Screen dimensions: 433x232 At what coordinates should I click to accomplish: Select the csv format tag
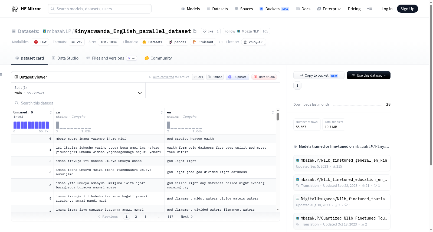tap(77, 42)
